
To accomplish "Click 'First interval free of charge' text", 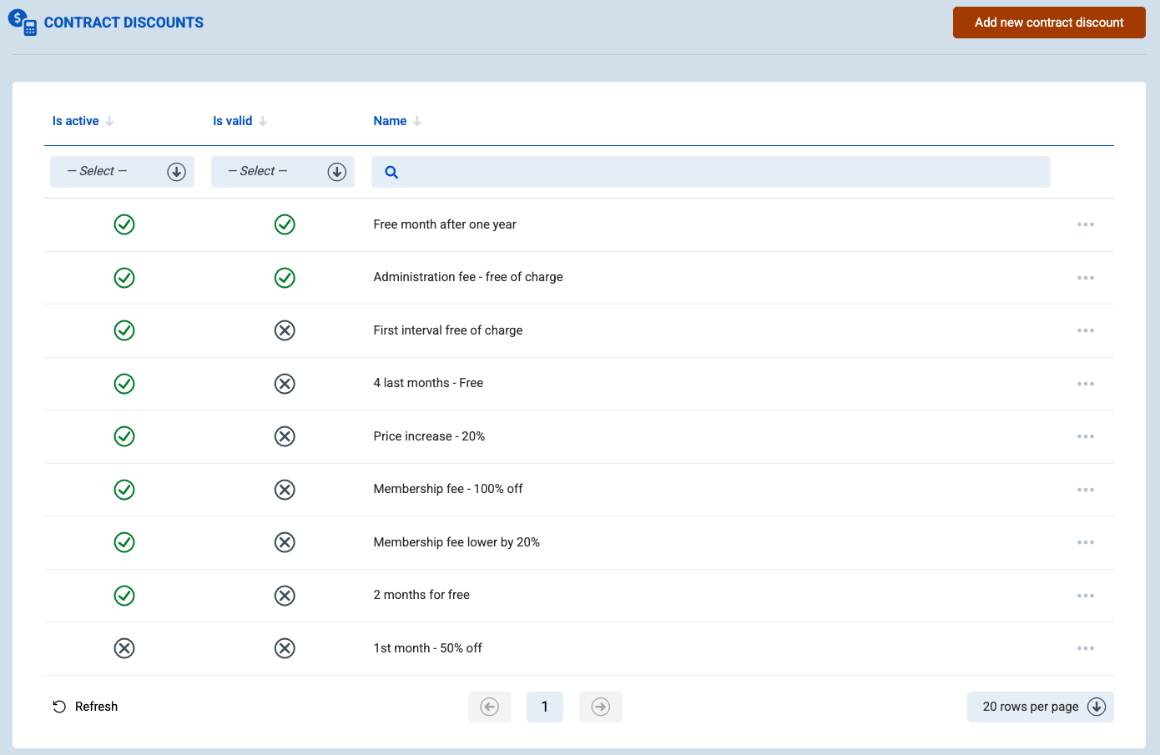I will click(448, 330).
